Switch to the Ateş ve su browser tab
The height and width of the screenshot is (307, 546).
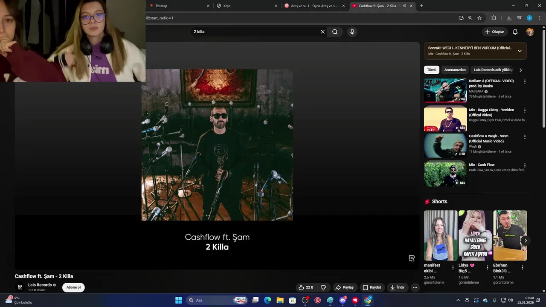coord(315,6)
